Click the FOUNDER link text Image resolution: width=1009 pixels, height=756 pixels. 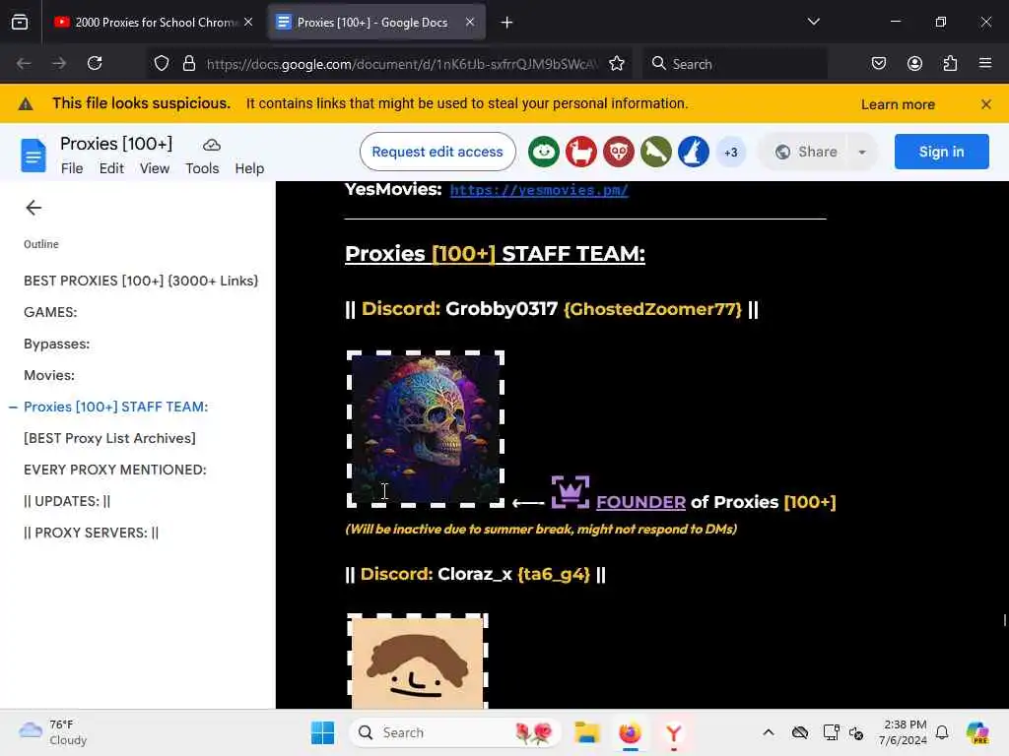tap(640, 502)
